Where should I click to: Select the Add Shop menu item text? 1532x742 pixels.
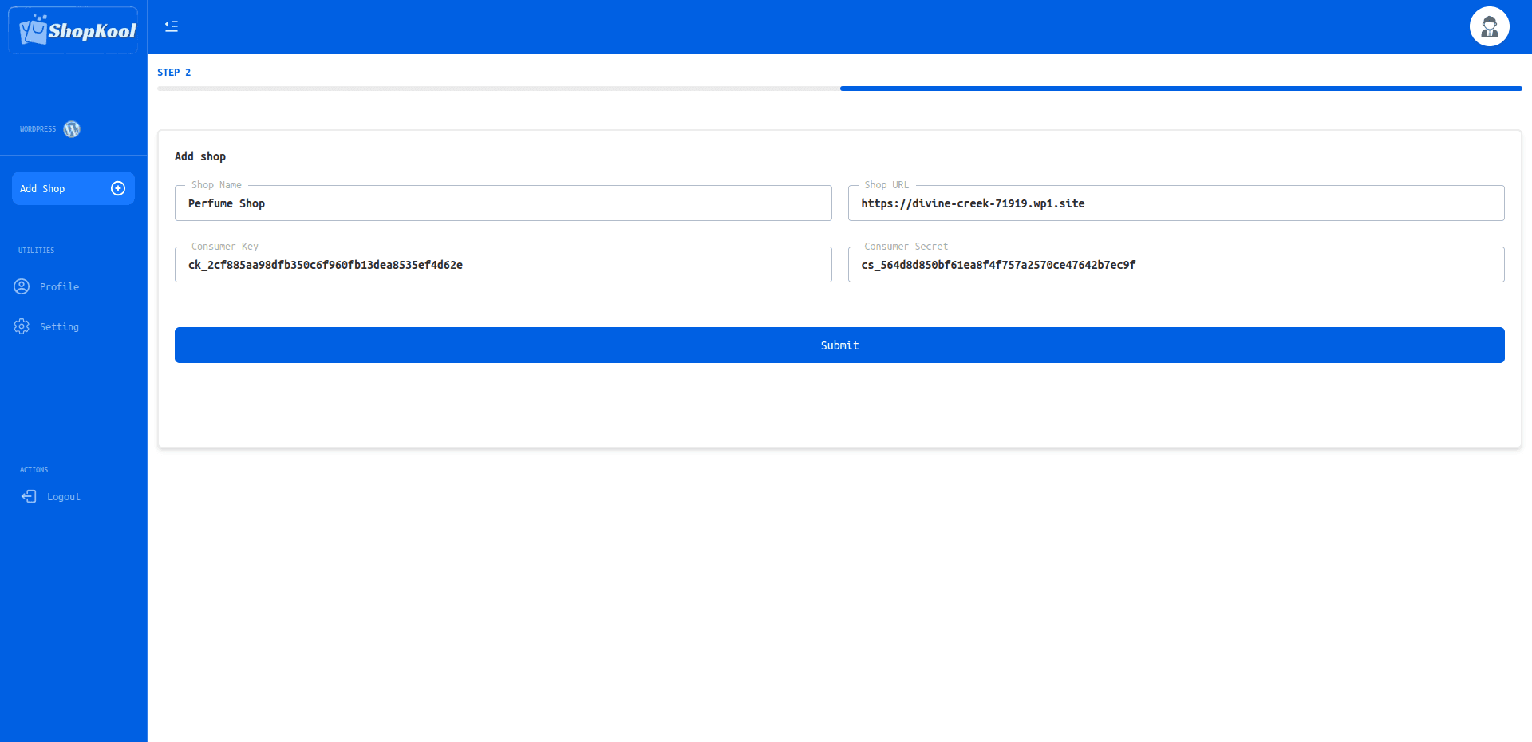point(42,189)
